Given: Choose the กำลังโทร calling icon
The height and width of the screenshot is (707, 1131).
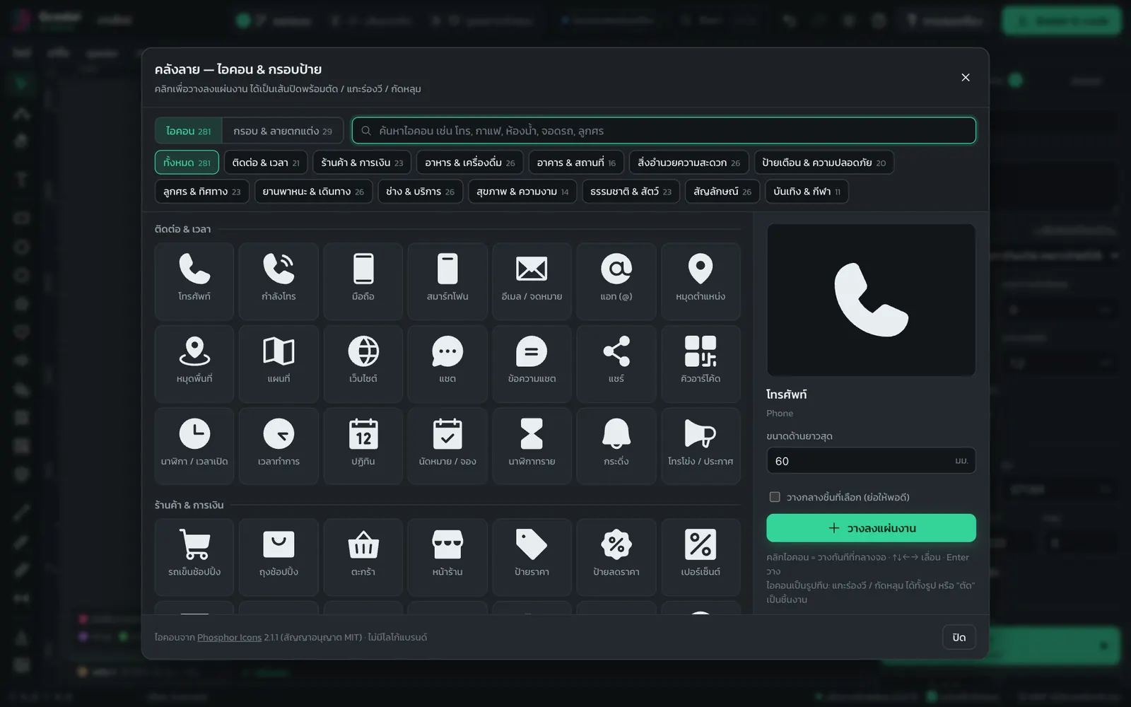Looking at the screenshot, I should (x=279, y=281).
